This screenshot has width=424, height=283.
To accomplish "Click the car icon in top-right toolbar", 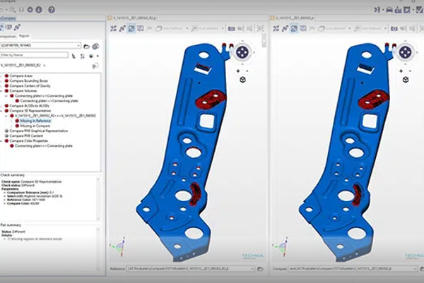I will coord(389,10).
